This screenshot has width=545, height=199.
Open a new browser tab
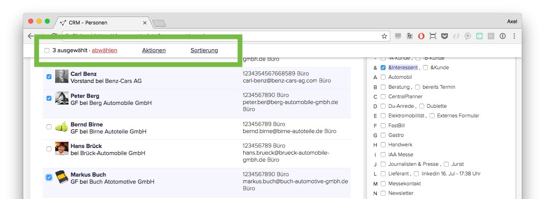(159, 23)
